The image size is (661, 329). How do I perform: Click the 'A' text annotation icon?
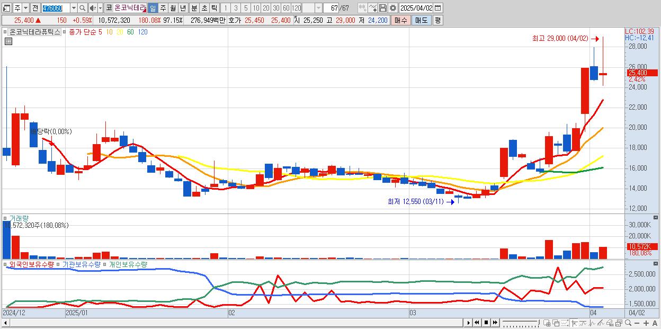tap(655, 323)
